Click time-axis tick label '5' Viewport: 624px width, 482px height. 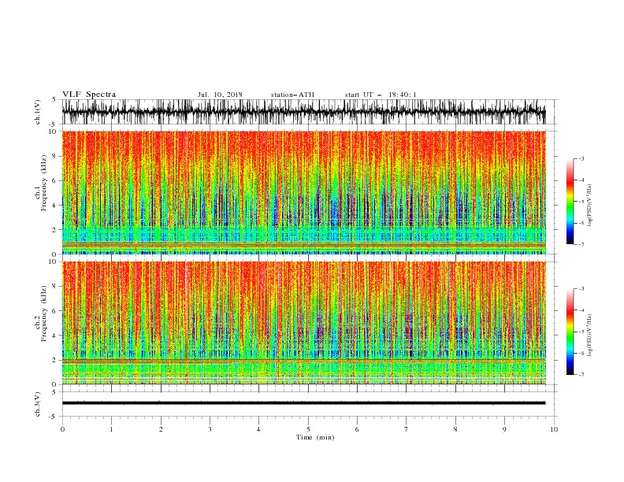[308, 429]
